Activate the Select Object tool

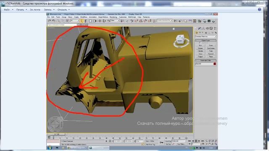[82, 21]
